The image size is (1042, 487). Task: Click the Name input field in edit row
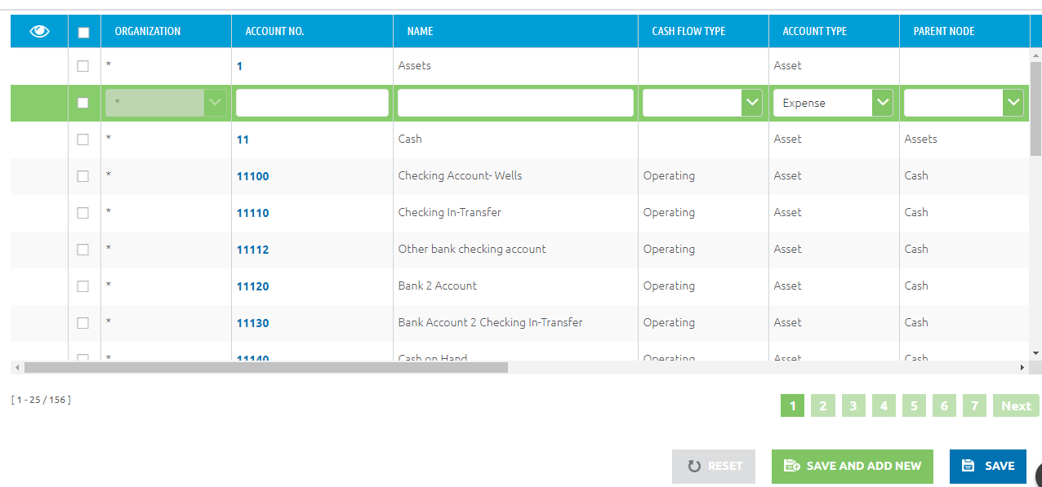tap(514, 103)
